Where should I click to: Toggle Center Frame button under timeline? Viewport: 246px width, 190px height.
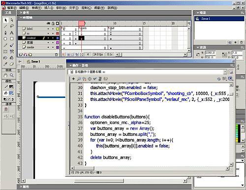click(x=63, y=55)
